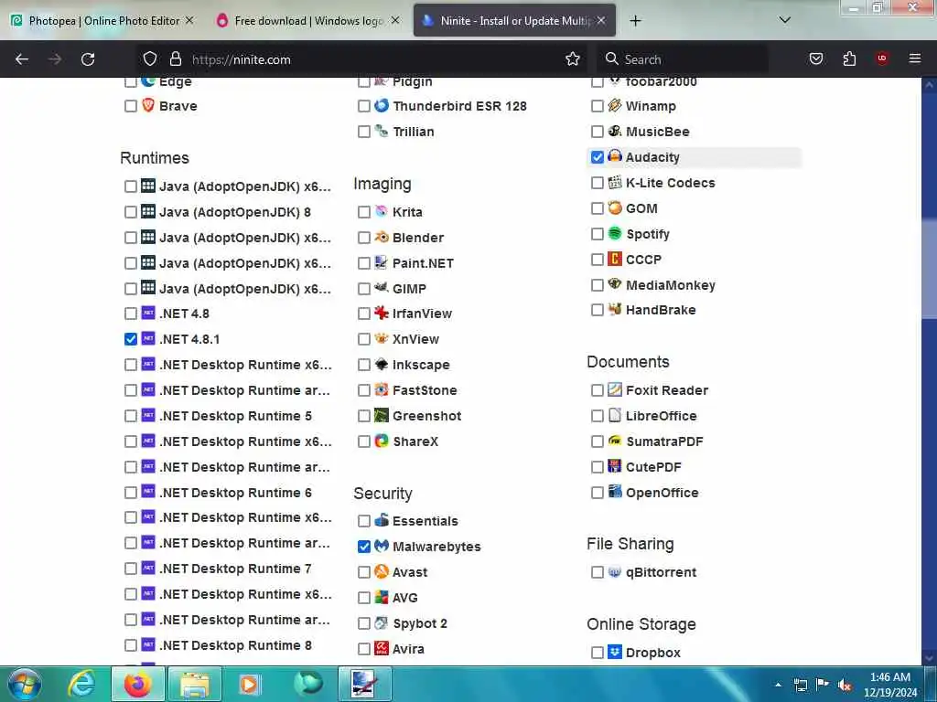
Task: Click the .NET Desktop Runtime 7 label
Action: click(x=235, y=569)
